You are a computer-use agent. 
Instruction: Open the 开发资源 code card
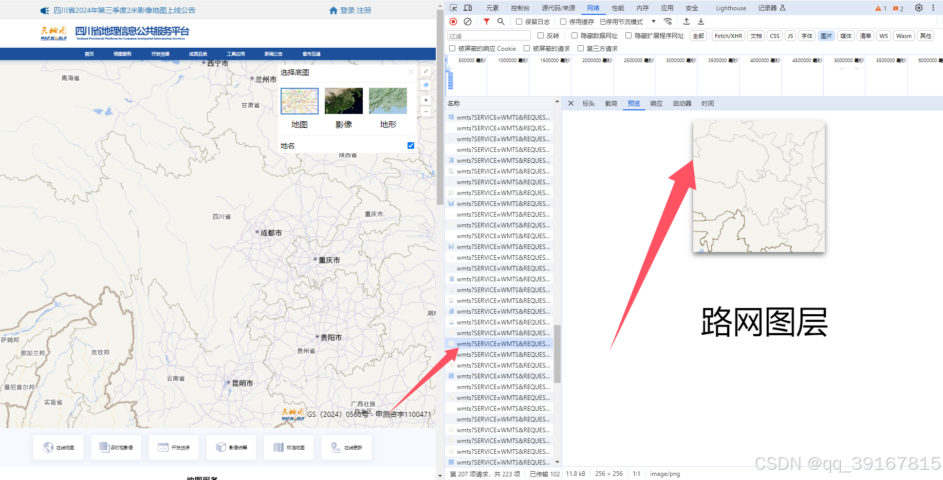tap(174, 447)
